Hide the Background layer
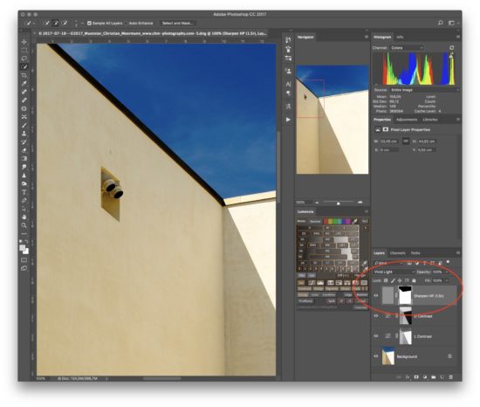Image resolution: width=480 pixels, height=407 pixels. click(x=376, y=356)
